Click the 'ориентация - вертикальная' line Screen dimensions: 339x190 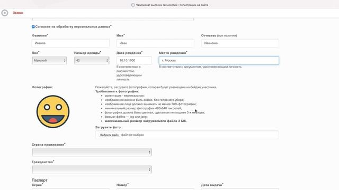(x=124, y=96)
